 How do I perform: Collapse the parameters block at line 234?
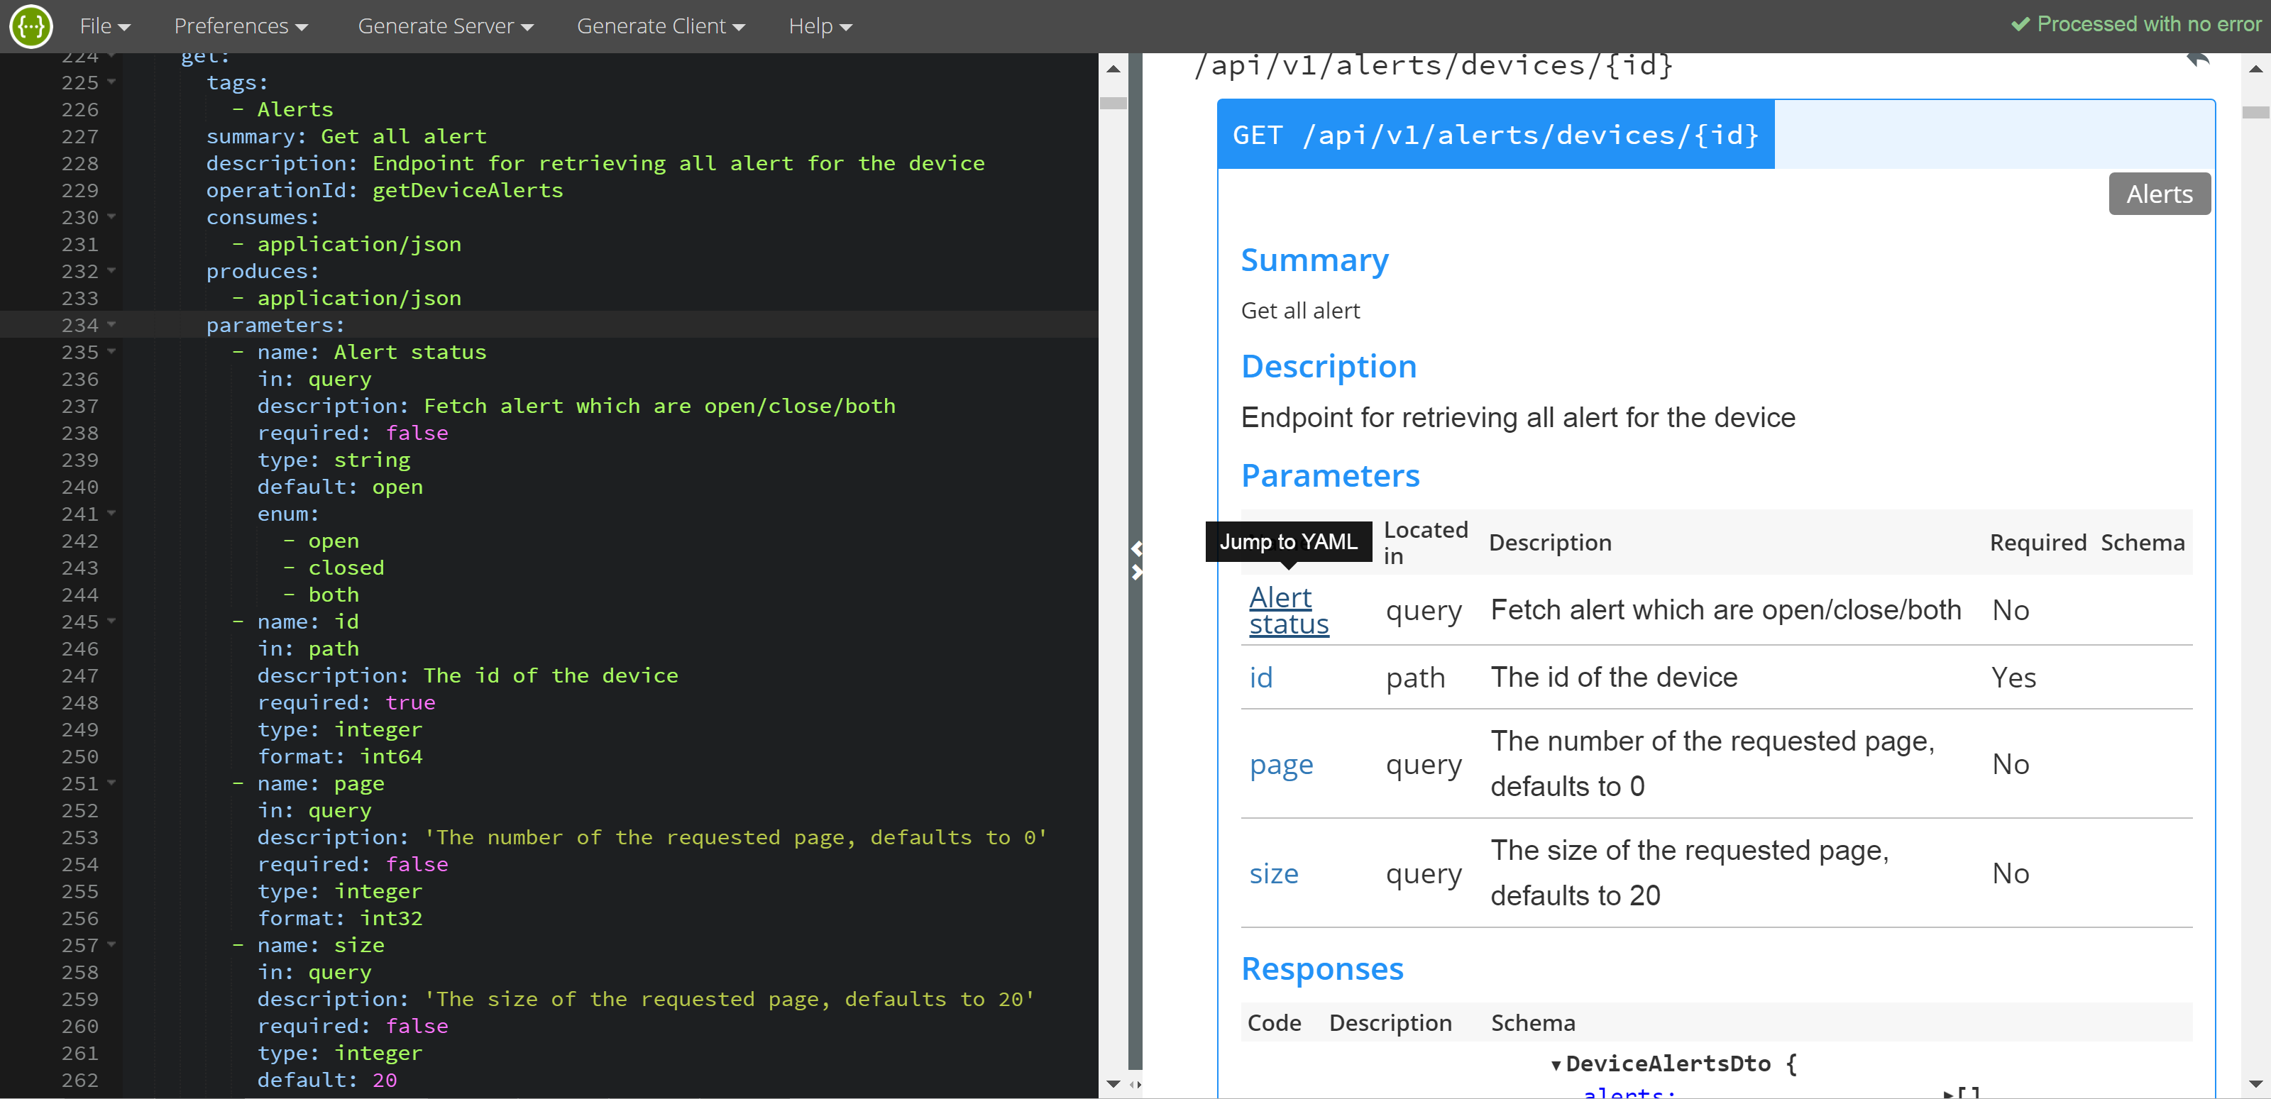112,324
